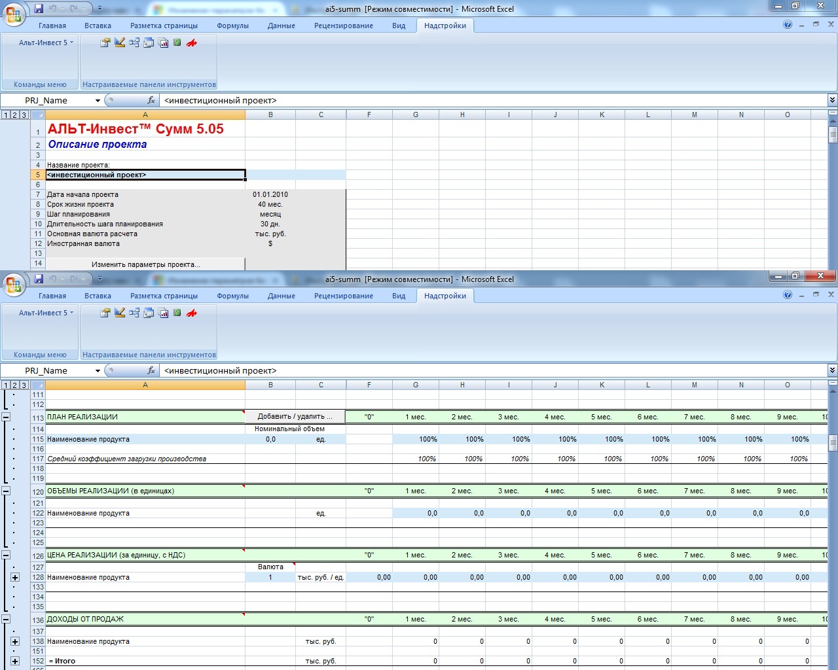Open Главная tab in upper window
This screenshot has height=670, width=838.
(x=52, y=26)
